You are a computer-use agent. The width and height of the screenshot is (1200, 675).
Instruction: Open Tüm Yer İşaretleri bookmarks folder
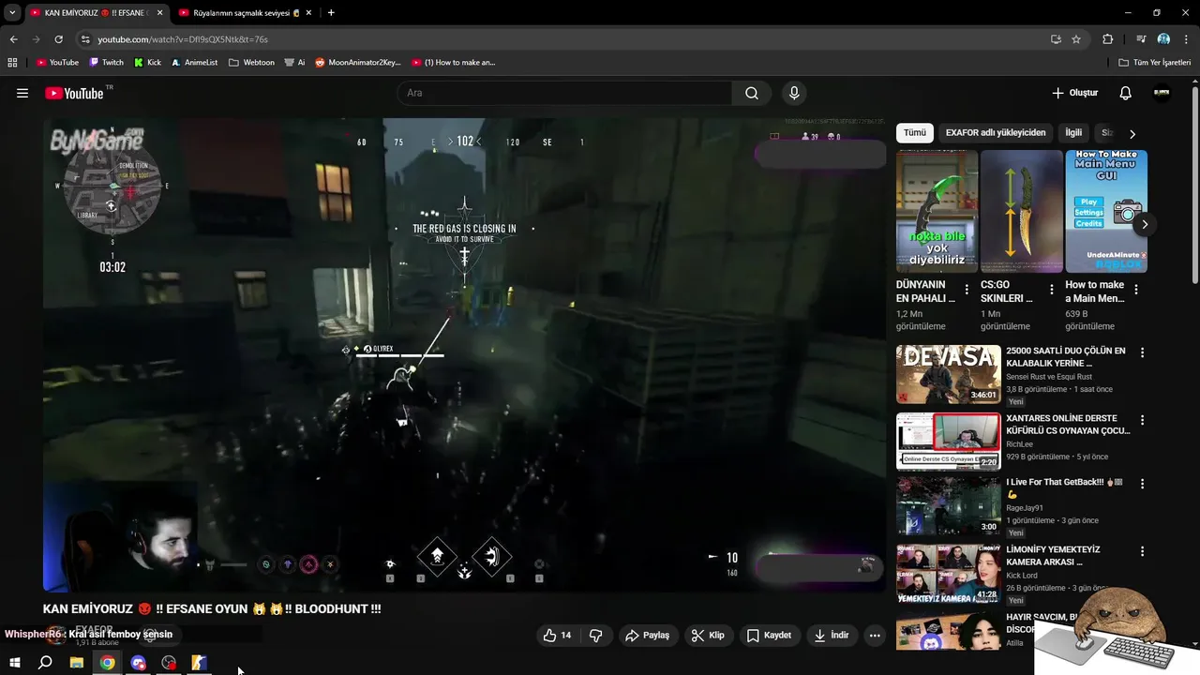pyautogui.click(x=1155, y=63)
